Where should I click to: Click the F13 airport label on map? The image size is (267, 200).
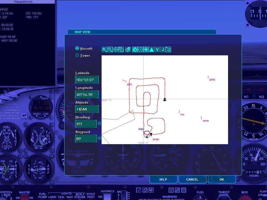[x=182, y=115]
